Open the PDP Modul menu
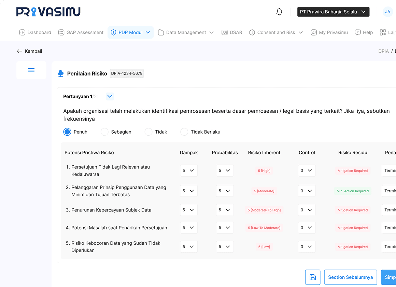Screen dimensions: 396x287 (131, 32)
